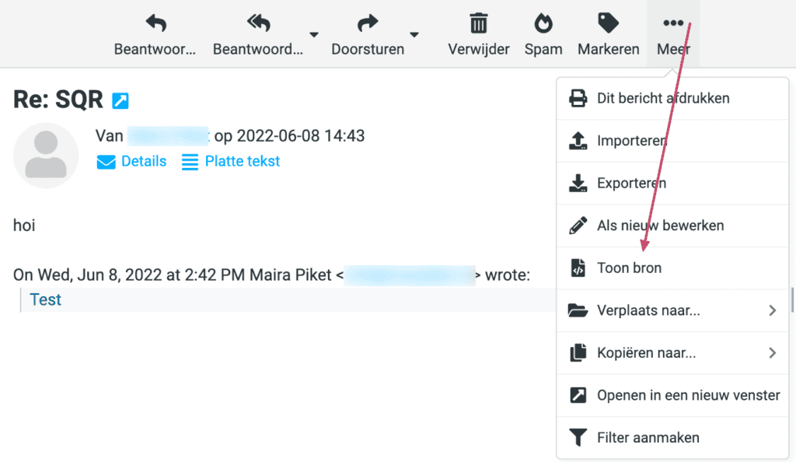Viewport: 796px width, 462px height.
Task: Click the sender avatar placeholder
Action: point(46,156)
